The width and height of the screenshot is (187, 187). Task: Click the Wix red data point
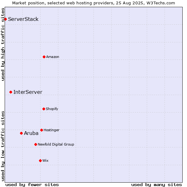(40, 161)
